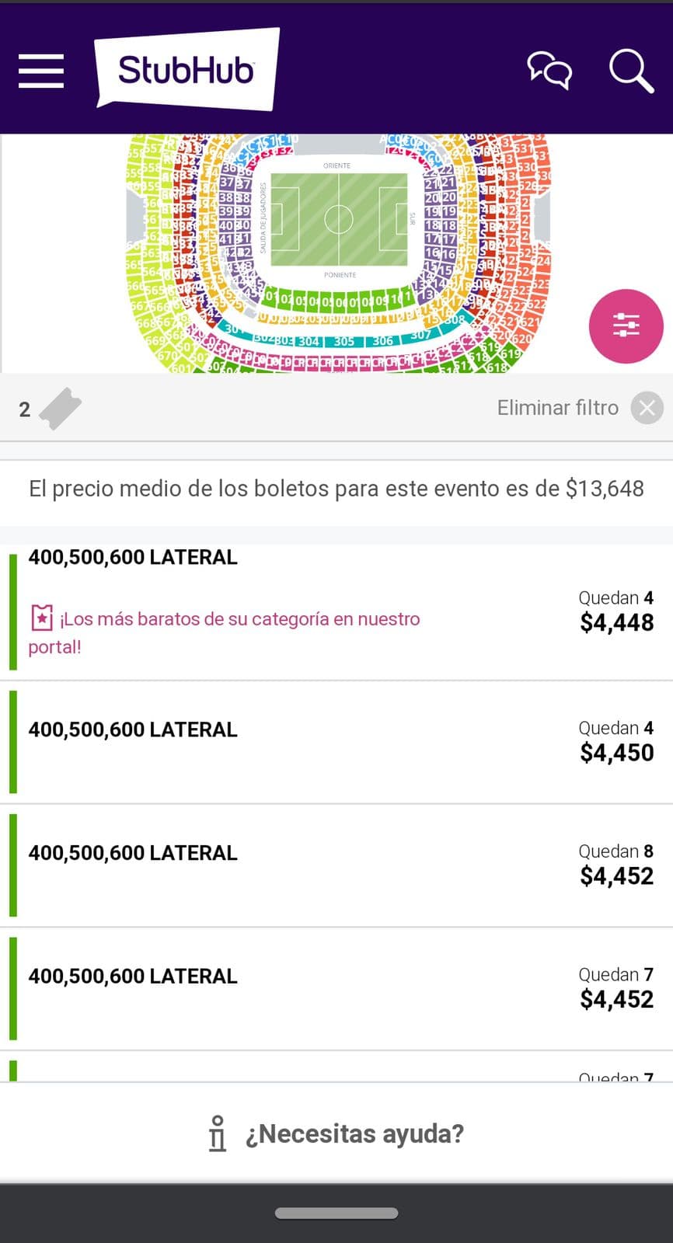Select section 306 on the stadium map
The height and width of the screenshot is (1243, 673).
[383, 341]
